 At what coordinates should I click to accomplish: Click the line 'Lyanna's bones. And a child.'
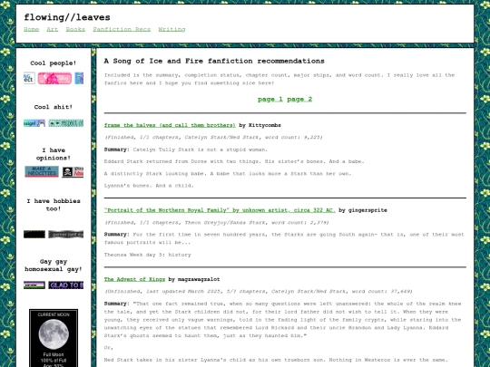point(149,186)
